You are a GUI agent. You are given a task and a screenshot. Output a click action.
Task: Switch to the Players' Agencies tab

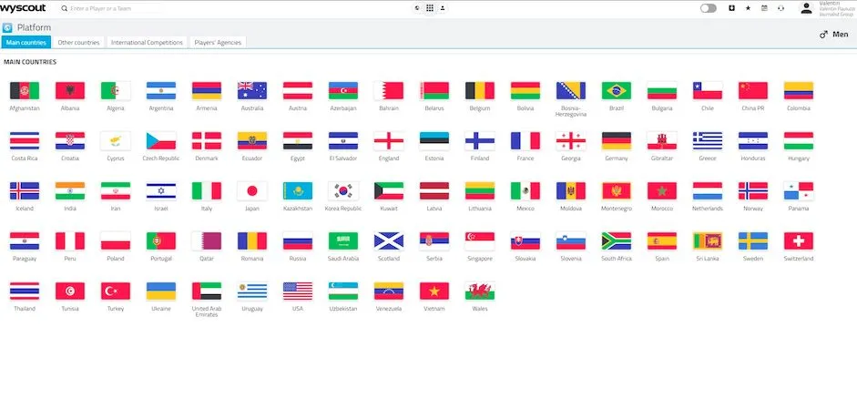pos(218,42)
